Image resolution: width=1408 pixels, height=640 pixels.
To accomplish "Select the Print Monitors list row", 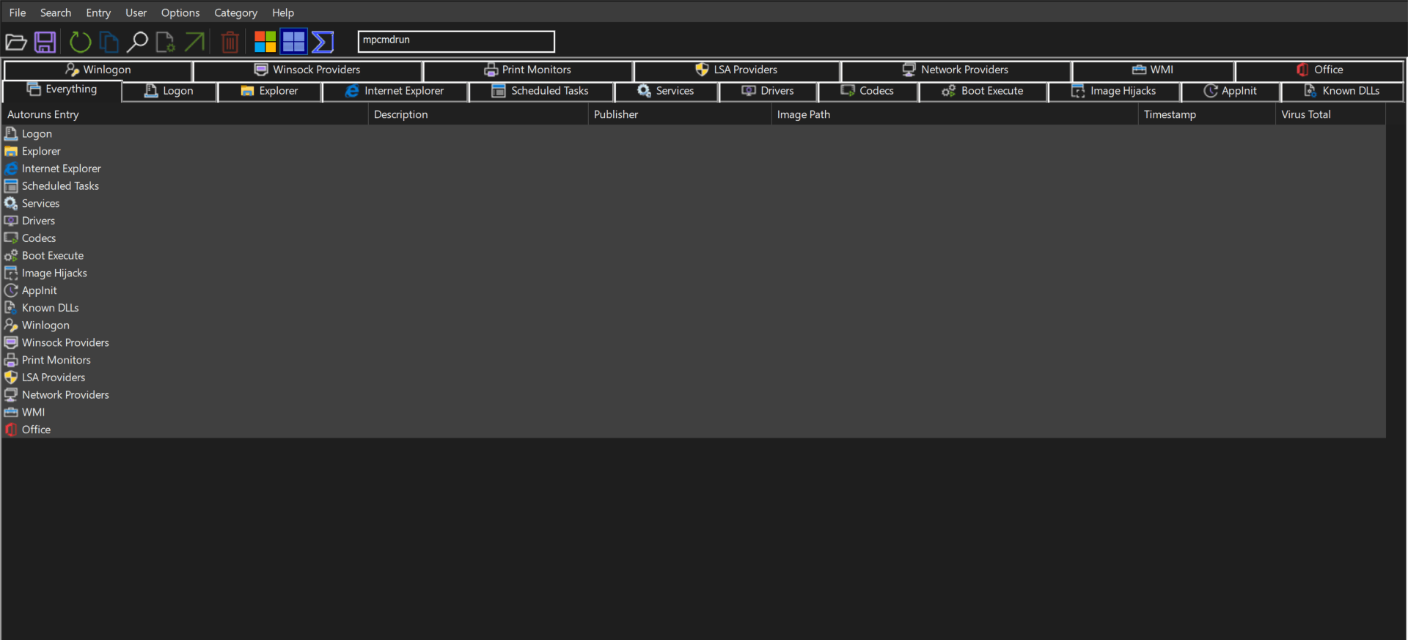I will [694, 360].
